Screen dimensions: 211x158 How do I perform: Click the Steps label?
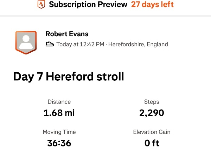pyautogui.click(x=152, y=102)
